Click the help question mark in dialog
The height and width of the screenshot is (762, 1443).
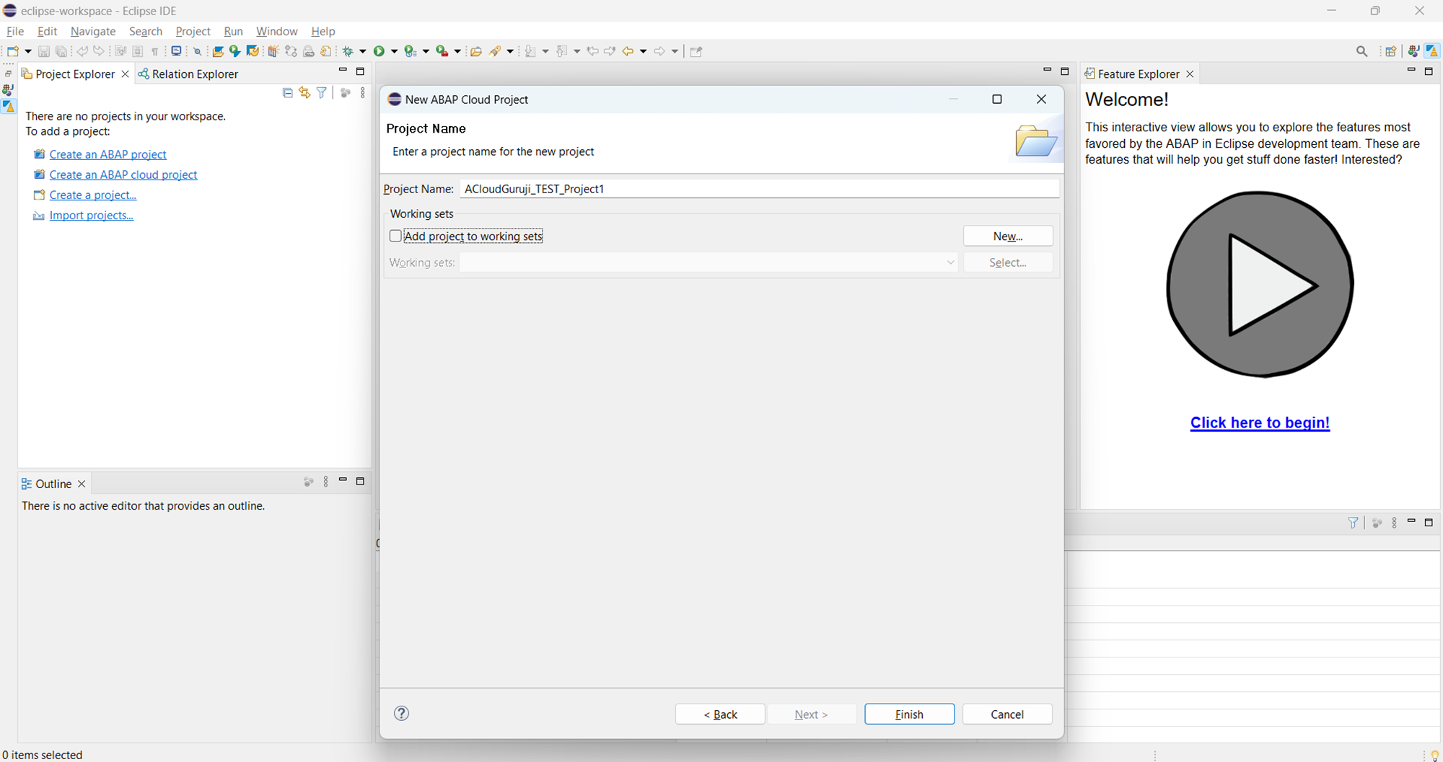click(402, 713)
